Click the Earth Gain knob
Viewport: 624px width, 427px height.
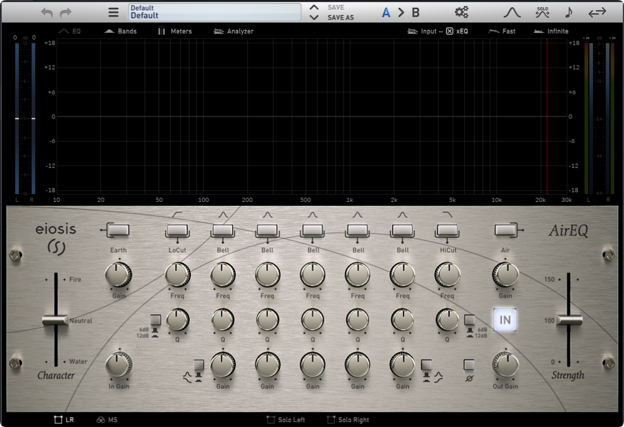(x=118, y=275)
